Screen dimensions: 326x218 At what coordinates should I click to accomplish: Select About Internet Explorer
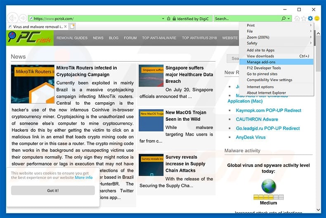coord(276,93)
